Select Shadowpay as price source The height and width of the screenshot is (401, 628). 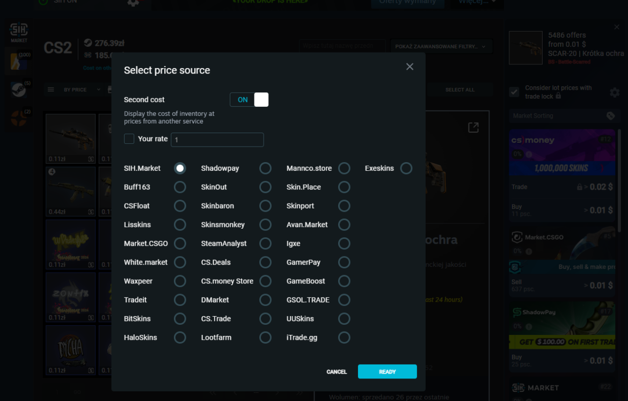click(265, 168)
